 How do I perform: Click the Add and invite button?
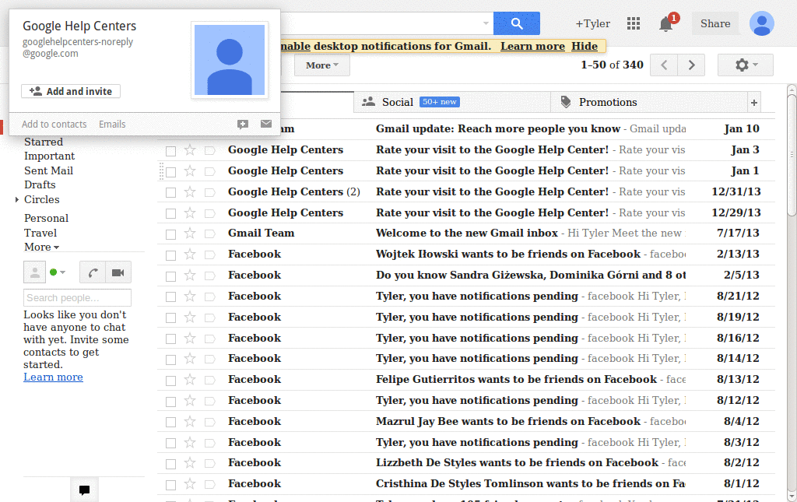71,92
